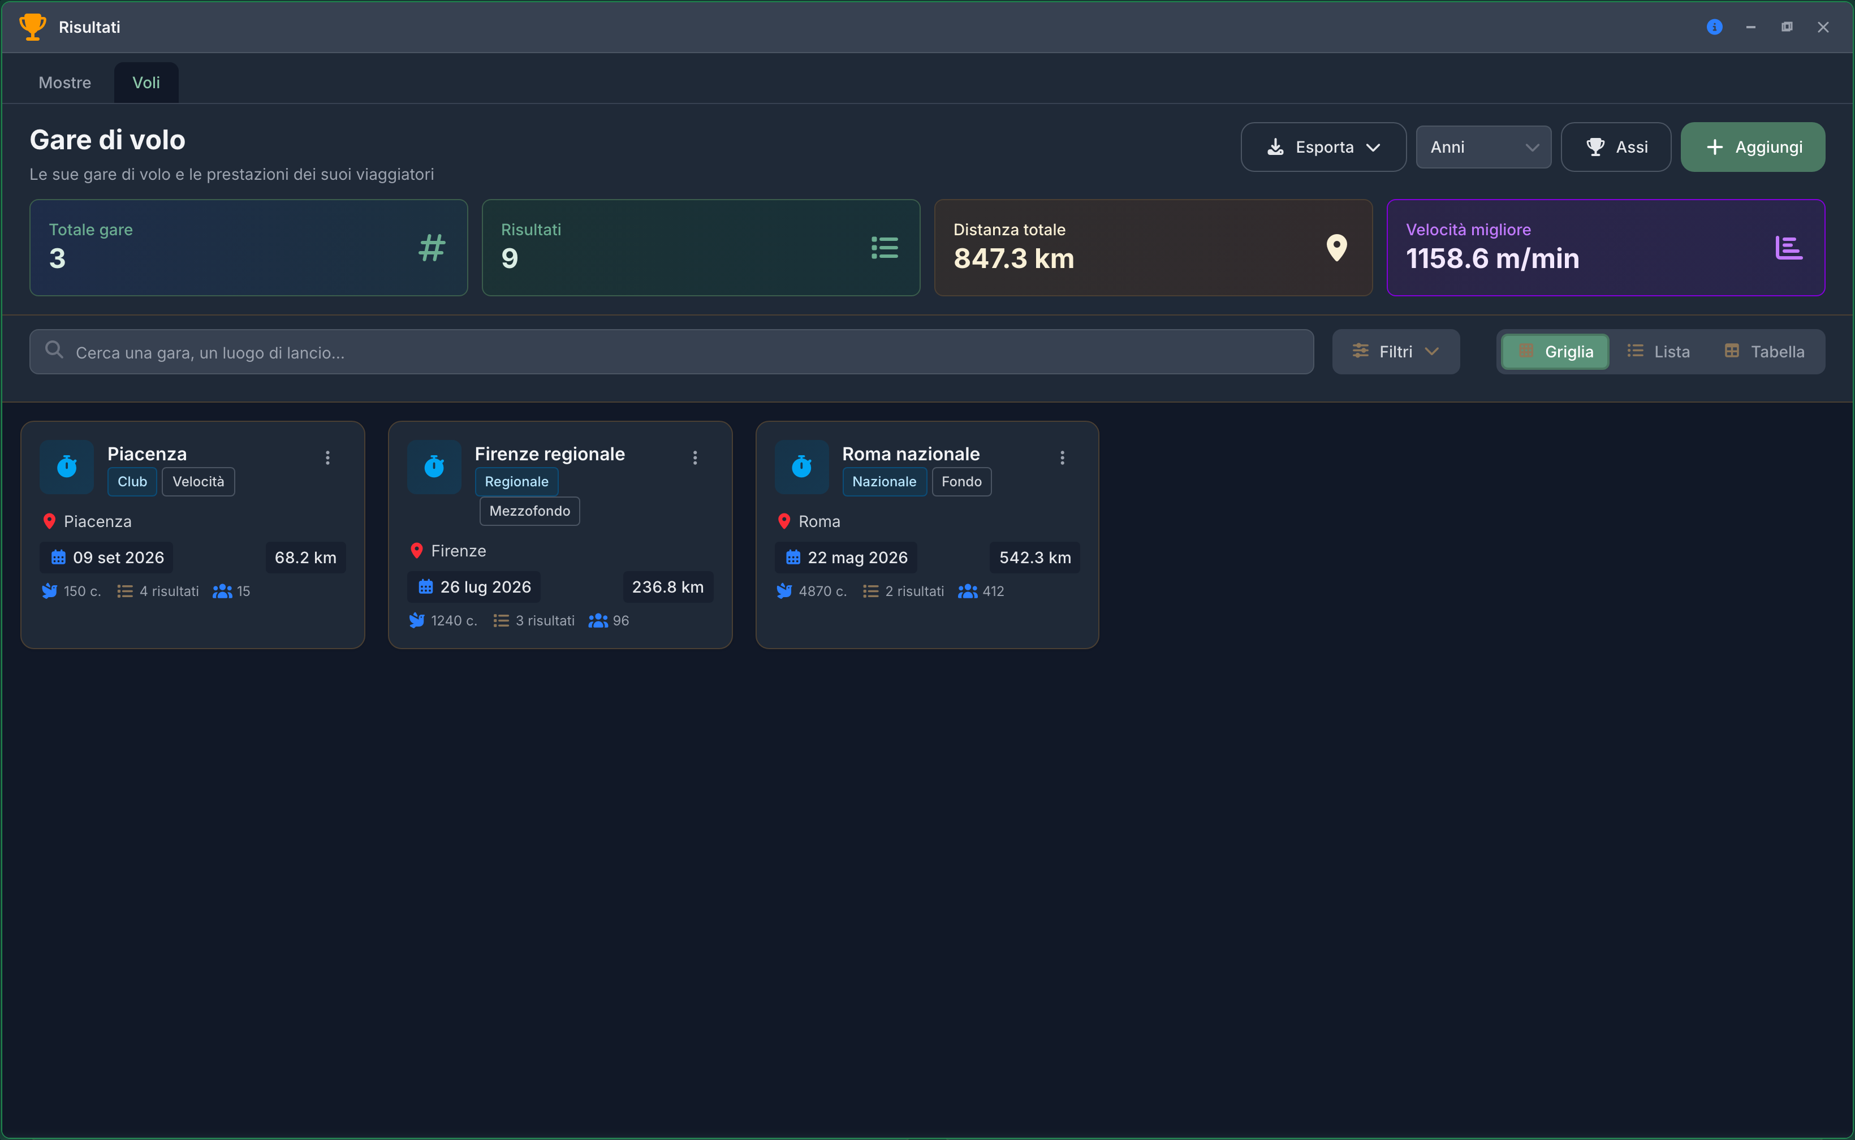Click the 09 set 2026 date chip

tap(106, 558)
